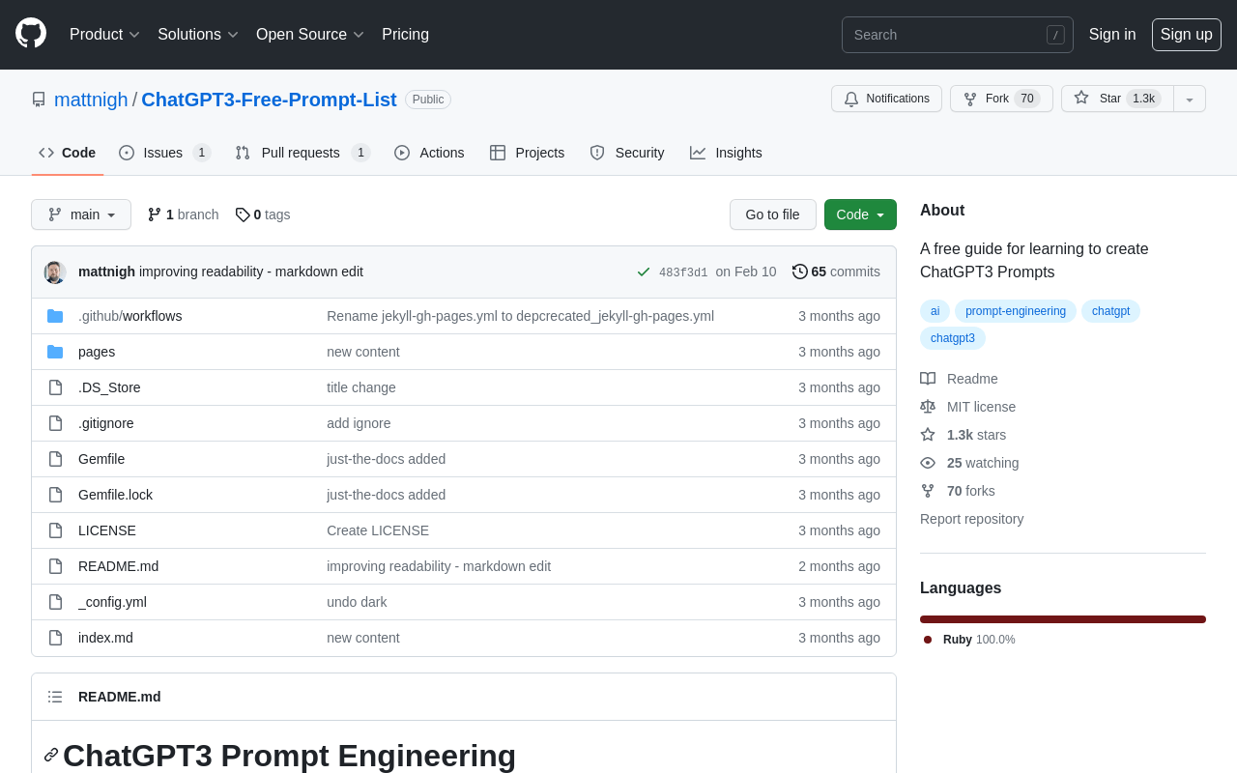Expand the green Code dropdown button
The width and height of the screenshot is (1237, 773).
pos(860,215)
